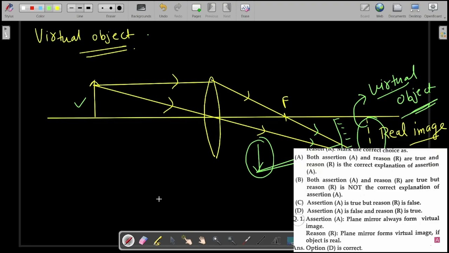Select the yellow pen color
Image resolution: width=449 pixels, height=253 pixels.
pos(57,8)
